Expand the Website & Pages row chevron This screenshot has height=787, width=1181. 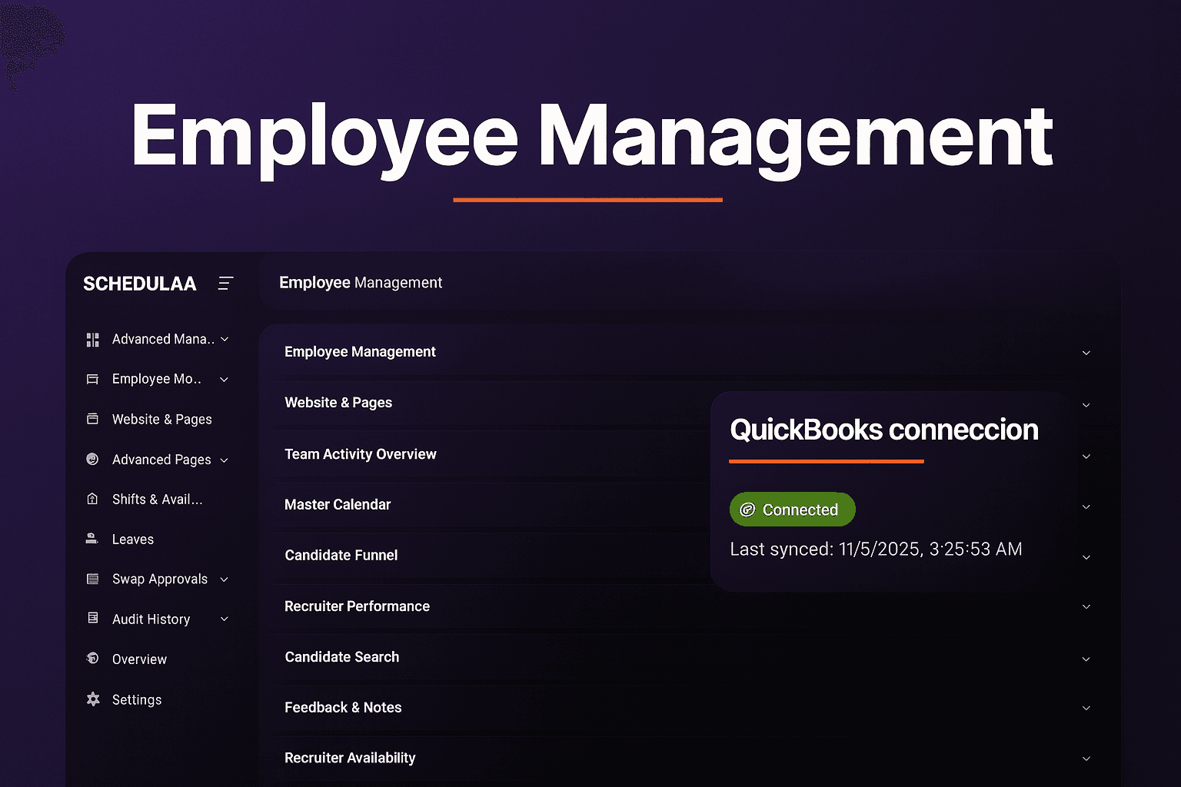tap(1086, 405)
